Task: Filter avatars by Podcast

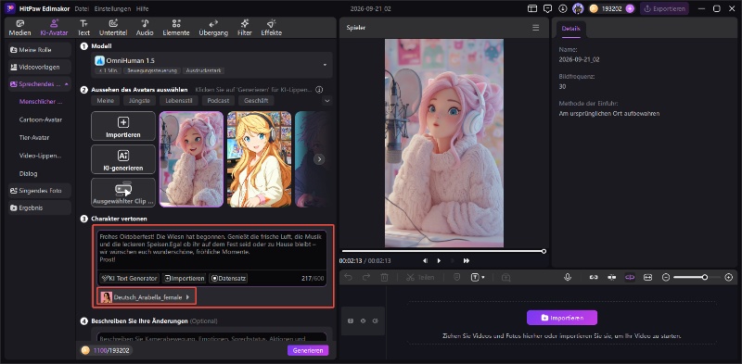Action: tap(218, 101)
